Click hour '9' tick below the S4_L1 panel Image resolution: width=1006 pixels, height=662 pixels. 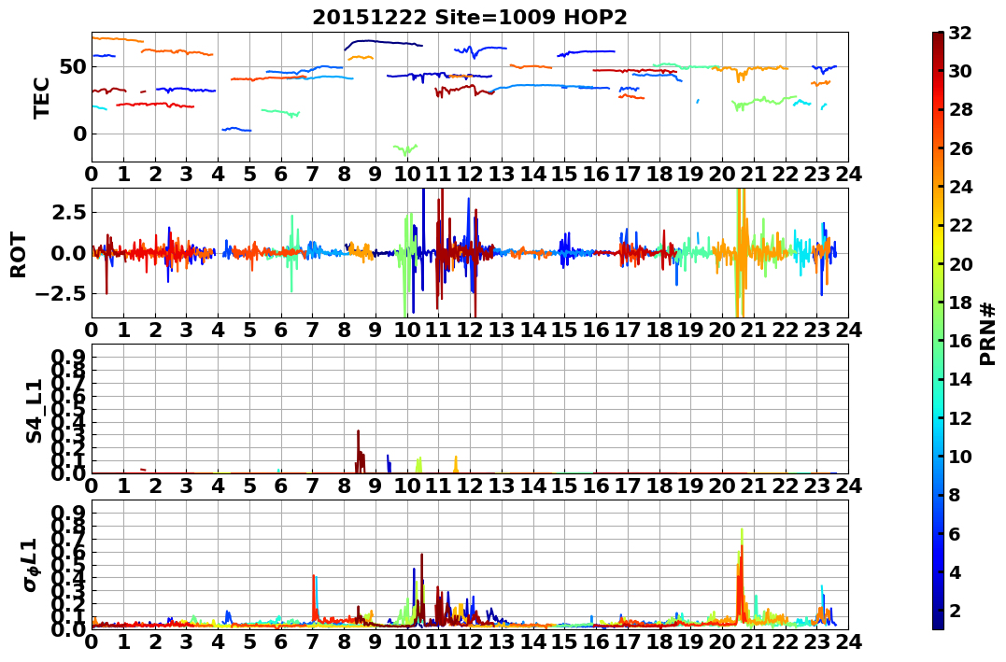375,486
